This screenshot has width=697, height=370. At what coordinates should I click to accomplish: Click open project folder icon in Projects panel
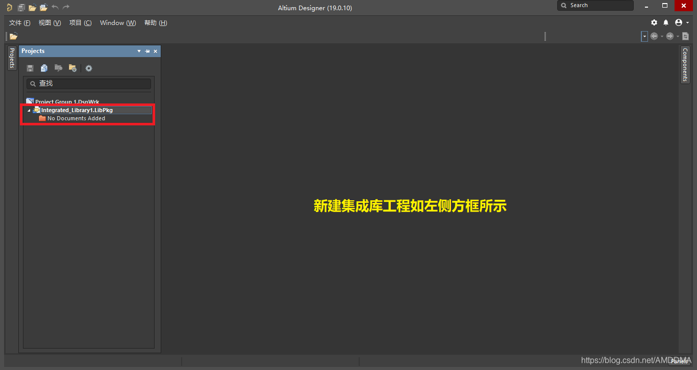[72, 68]
